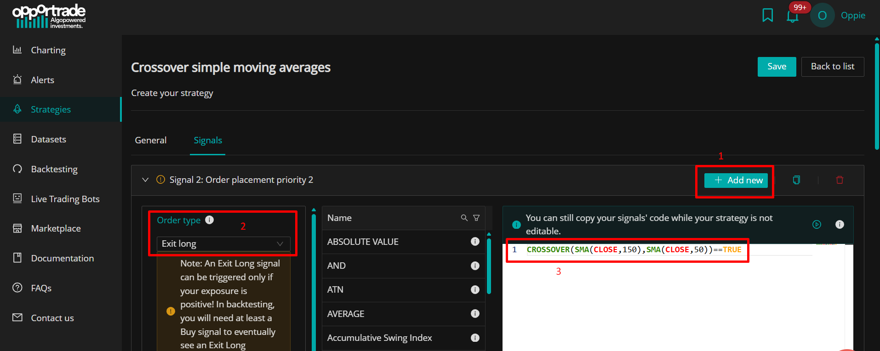This screenshot has width=880, height=351.
Task: Click the Charting sidebar icon
Action: [17, 50]
